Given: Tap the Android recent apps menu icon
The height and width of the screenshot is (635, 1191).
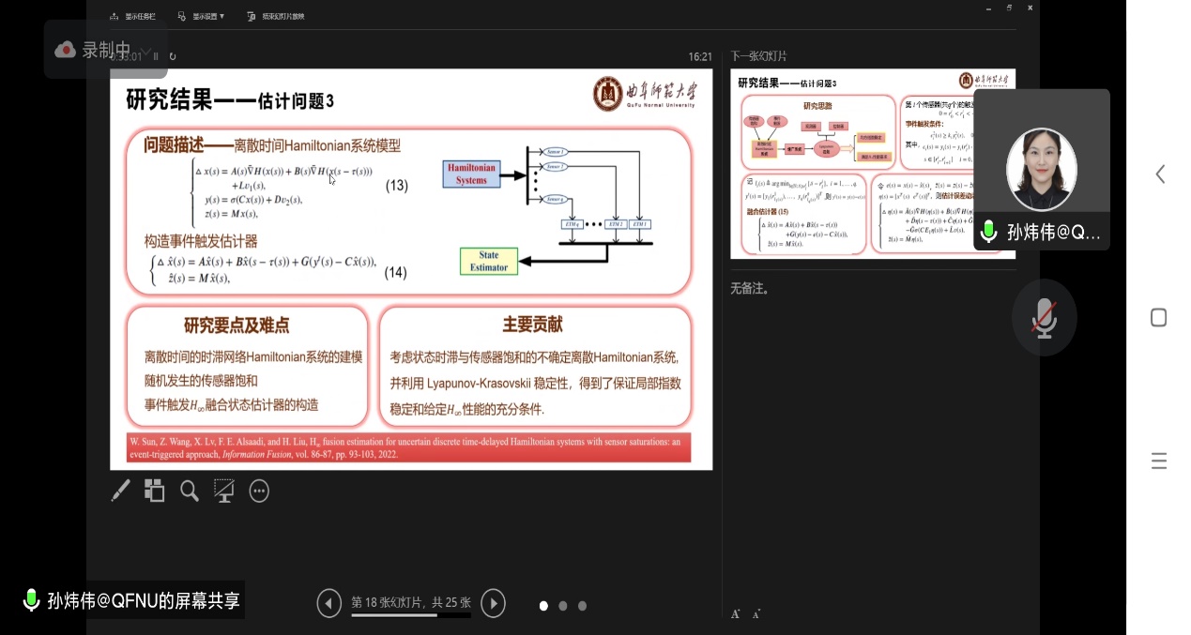Looking at the screenshot, I should point(1159,461).
